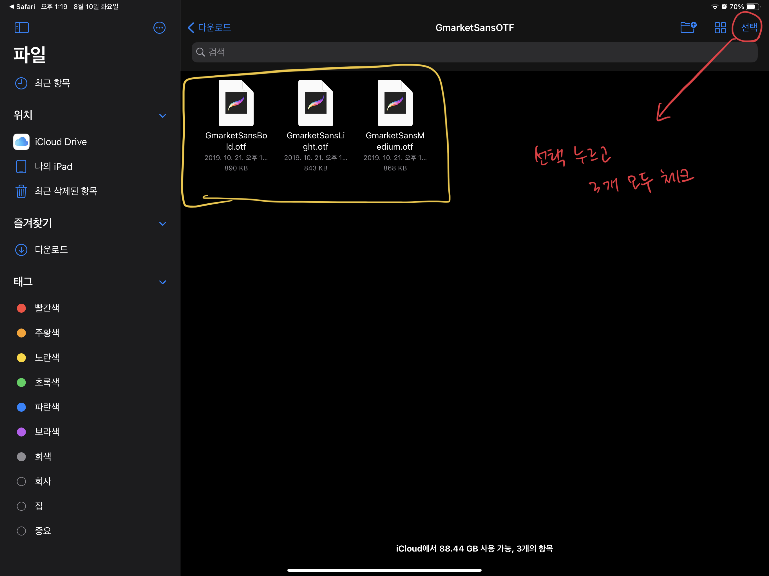Click the 868 KB file size text
769x576 pixels.
click(395, 168)
